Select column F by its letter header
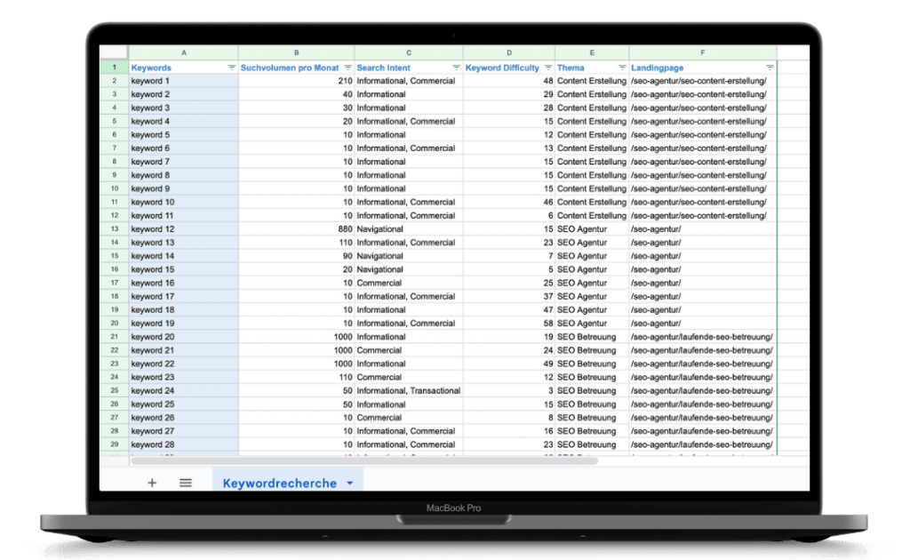The height and width of the screenshot is (560, 910). coord(702,52)
